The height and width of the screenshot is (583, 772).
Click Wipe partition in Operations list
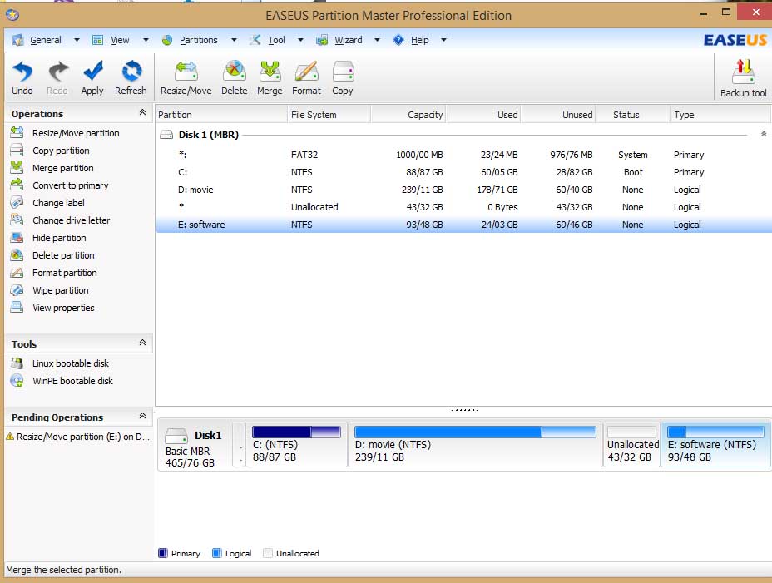click(x=60, y=290)
